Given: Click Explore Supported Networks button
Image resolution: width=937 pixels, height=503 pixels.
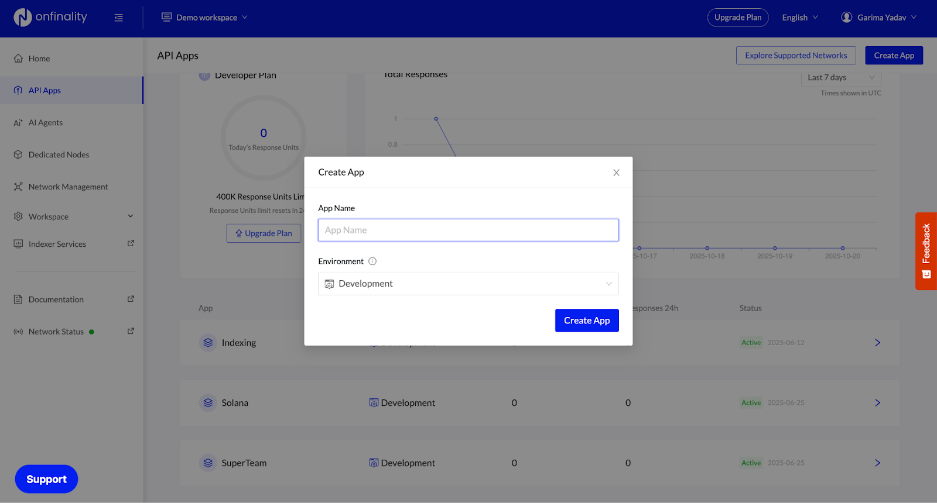Looking at the screenshot, I should pos(796,56).
